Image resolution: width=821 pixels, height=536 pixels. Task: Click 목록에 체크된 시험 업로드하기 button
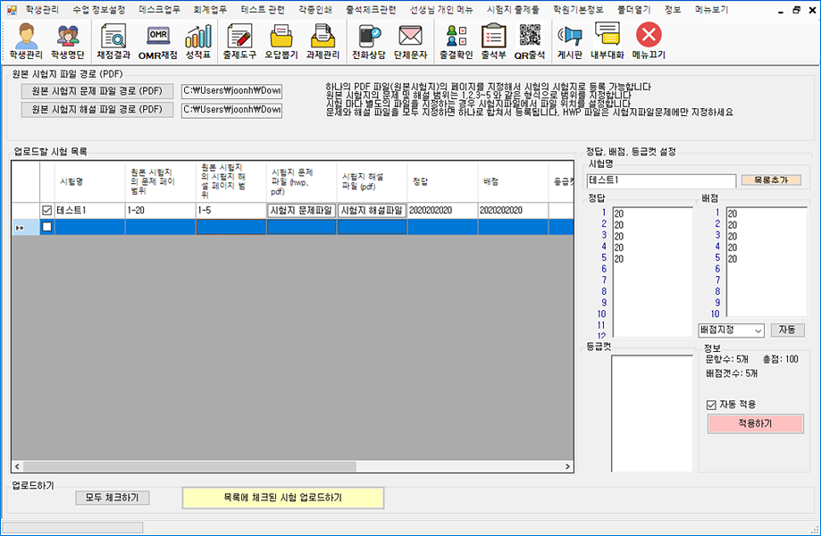pos(282,498)
